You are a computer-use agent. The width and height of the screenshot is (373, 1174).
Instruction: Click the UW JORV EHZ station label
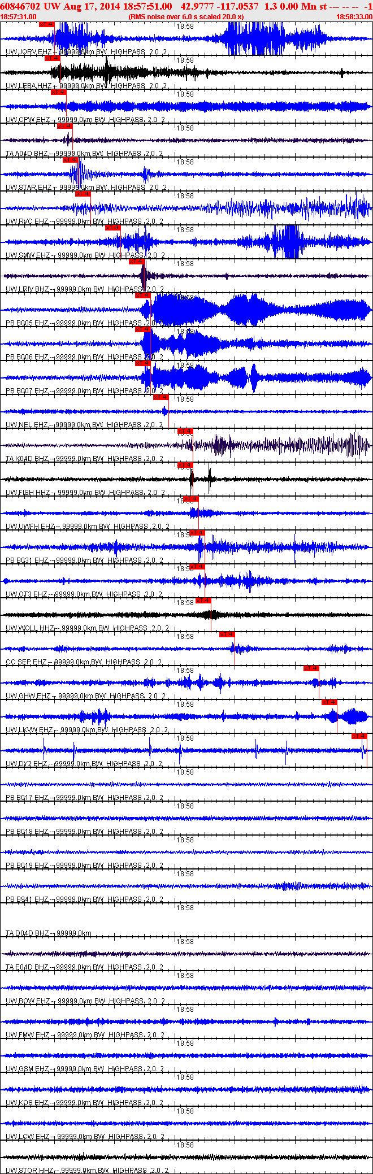click(28, 52)
